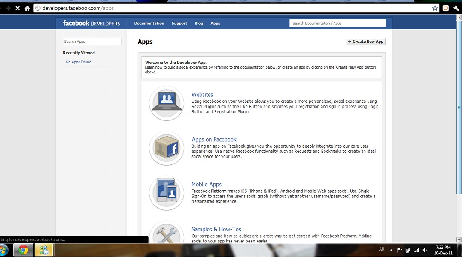The image size is (462, 257).
Task: Open the AR input language selector
Action: [x=382, y=249]
